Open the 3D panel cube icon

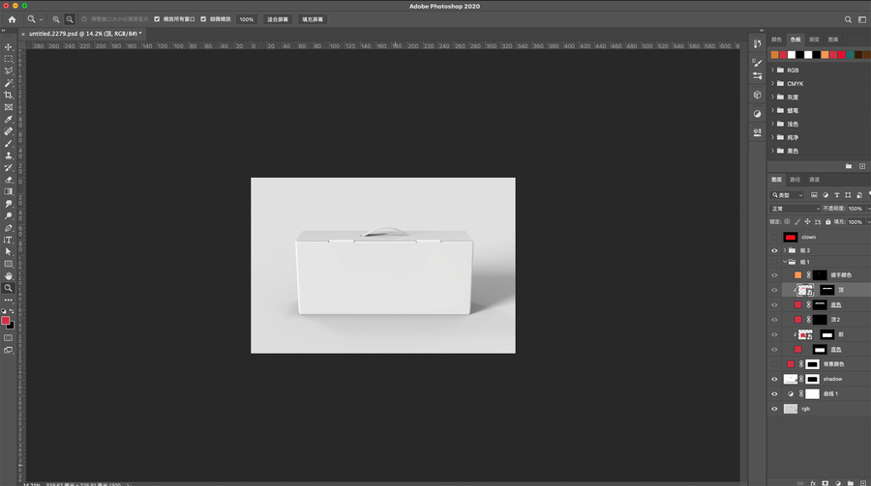pos(757,95)
